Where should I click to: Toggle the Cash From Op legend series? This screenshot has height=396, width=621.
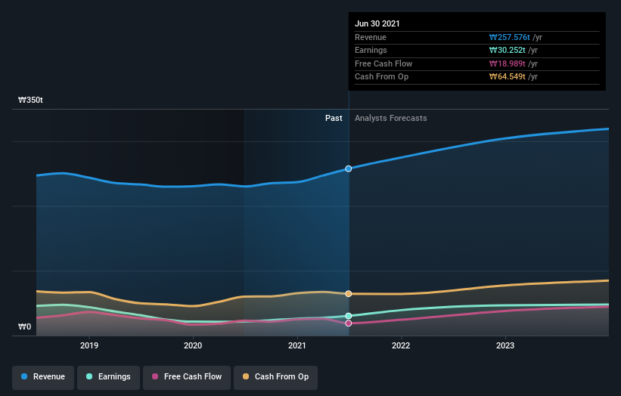click(x=275, y=377)
